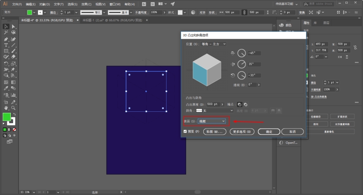The height and width of the screenshot is (195, 363).
Task: Open the position (位置) preset dropdown
Action: (x=213, y=44)
